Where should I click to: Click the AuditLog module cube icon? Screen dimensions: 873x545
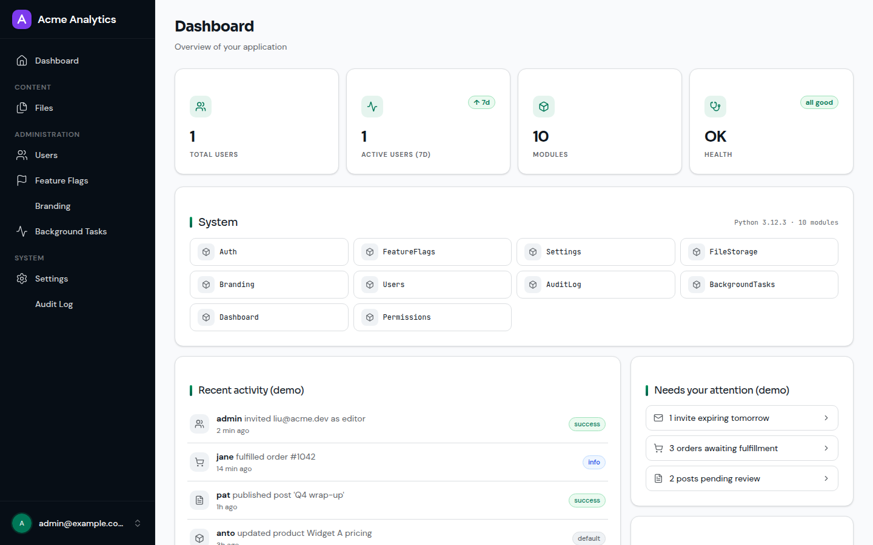533,285
